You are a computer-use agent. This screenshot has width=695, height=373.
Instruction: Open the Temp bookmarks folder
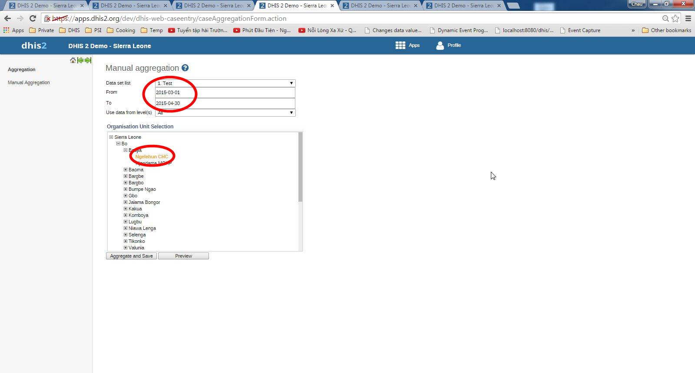tap(152, 30)
